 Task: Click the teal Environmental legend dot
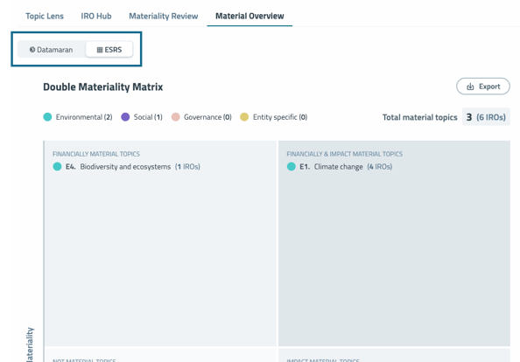47,117
